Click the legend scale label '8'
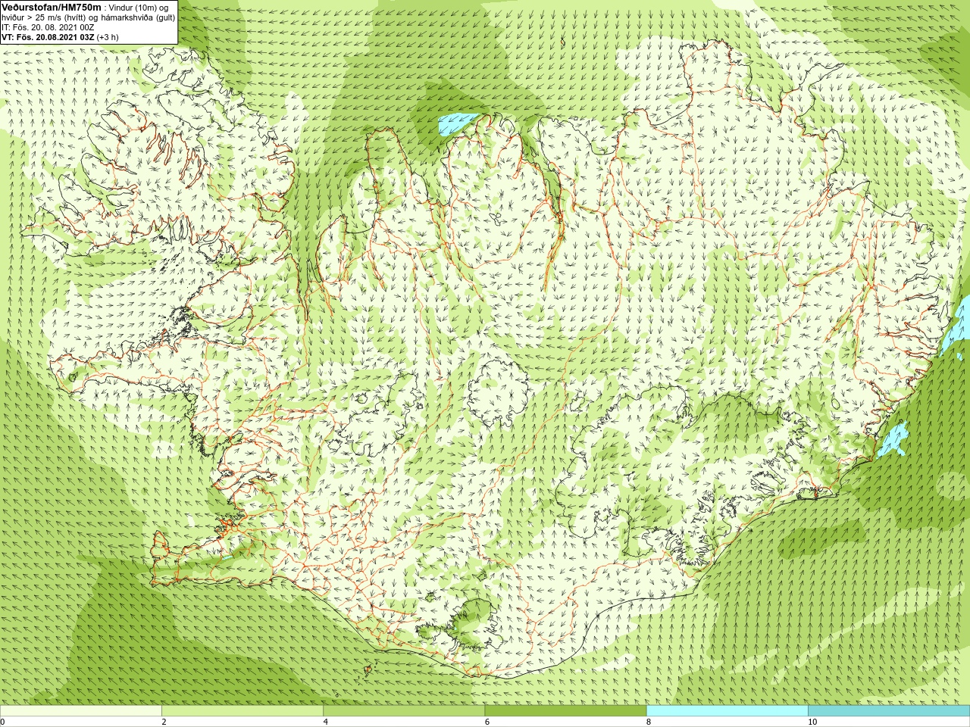The height and width of the screenshot is (727, 970). click(649, 722)
